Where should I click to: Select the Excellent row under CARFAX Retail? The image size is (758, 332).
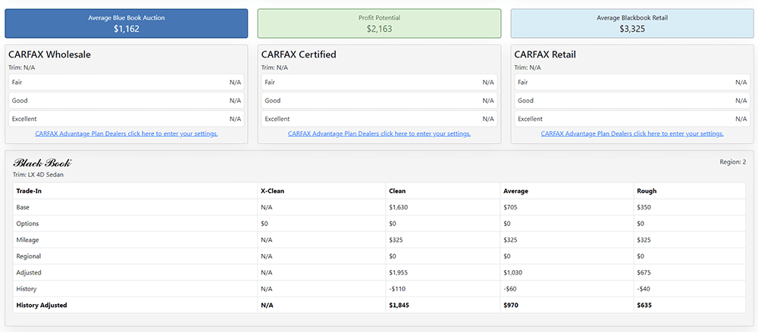pos(632,119)
